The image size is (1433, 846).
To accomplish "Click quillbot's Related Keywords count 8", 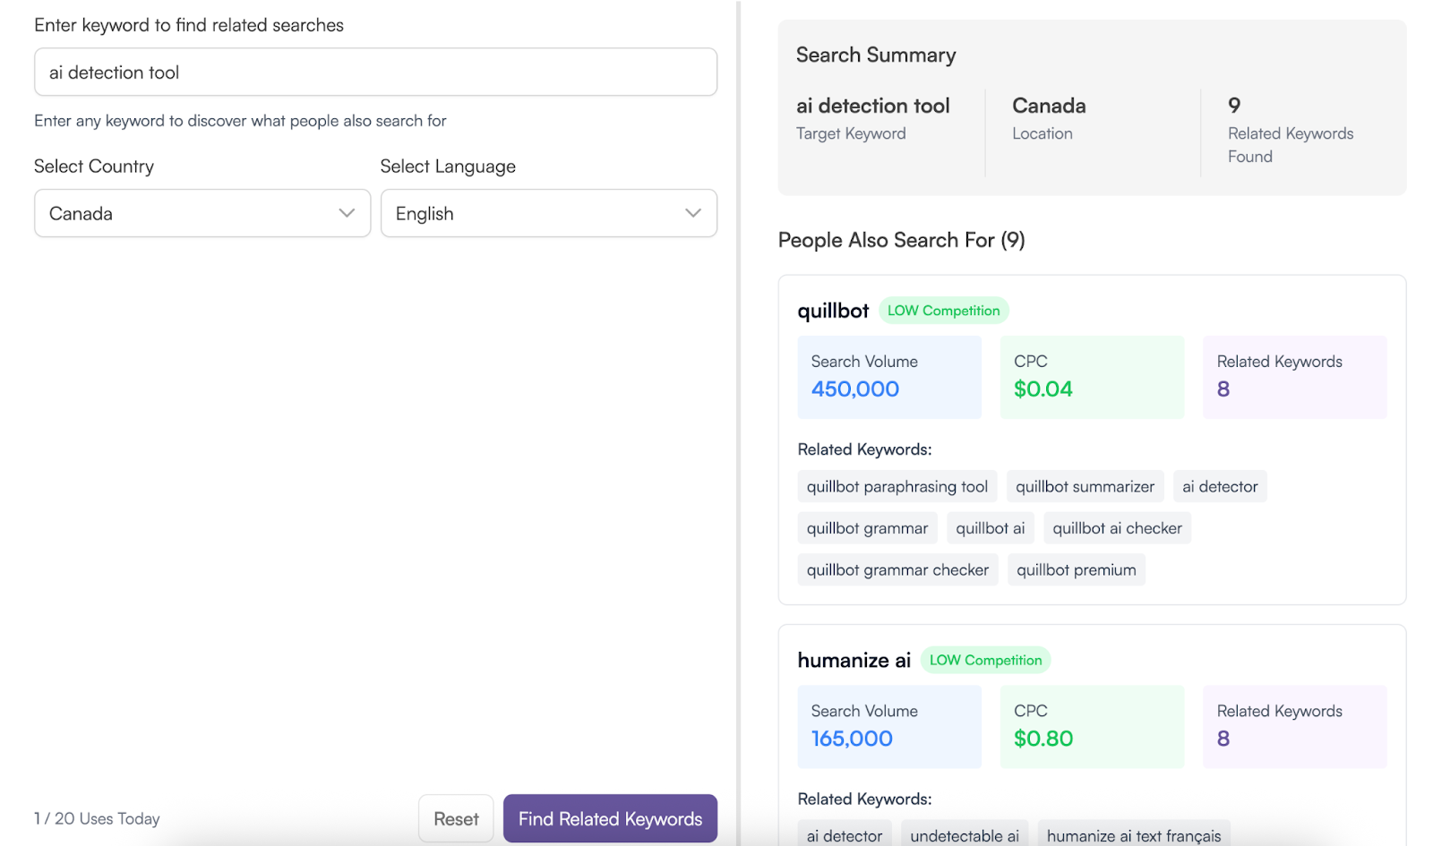I will pyautogui.click(x=1223, y=389).
